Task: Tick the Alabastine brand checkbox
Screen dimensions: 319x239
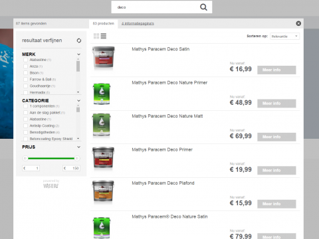Action: (25, 60)
